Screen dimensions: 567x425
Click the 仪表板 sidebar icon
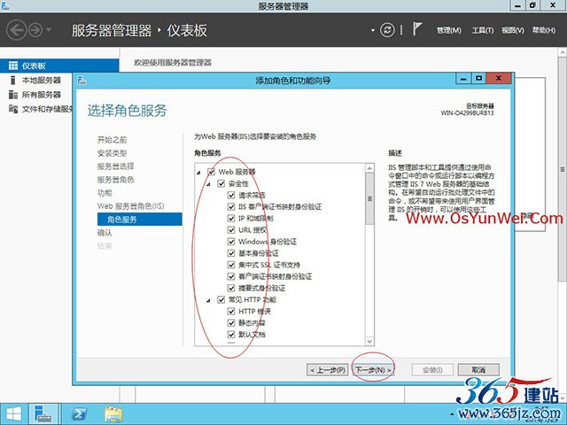(13, 66)
